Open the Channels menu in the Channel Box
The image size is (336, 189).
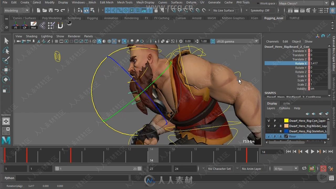[272, 41]
